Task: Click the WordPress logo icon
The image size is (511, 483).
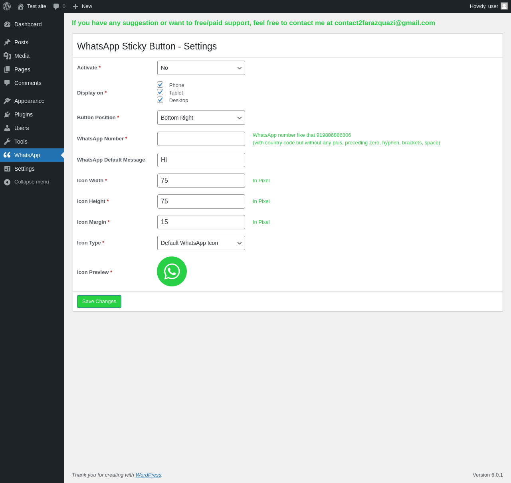Action: click(7, 6)
